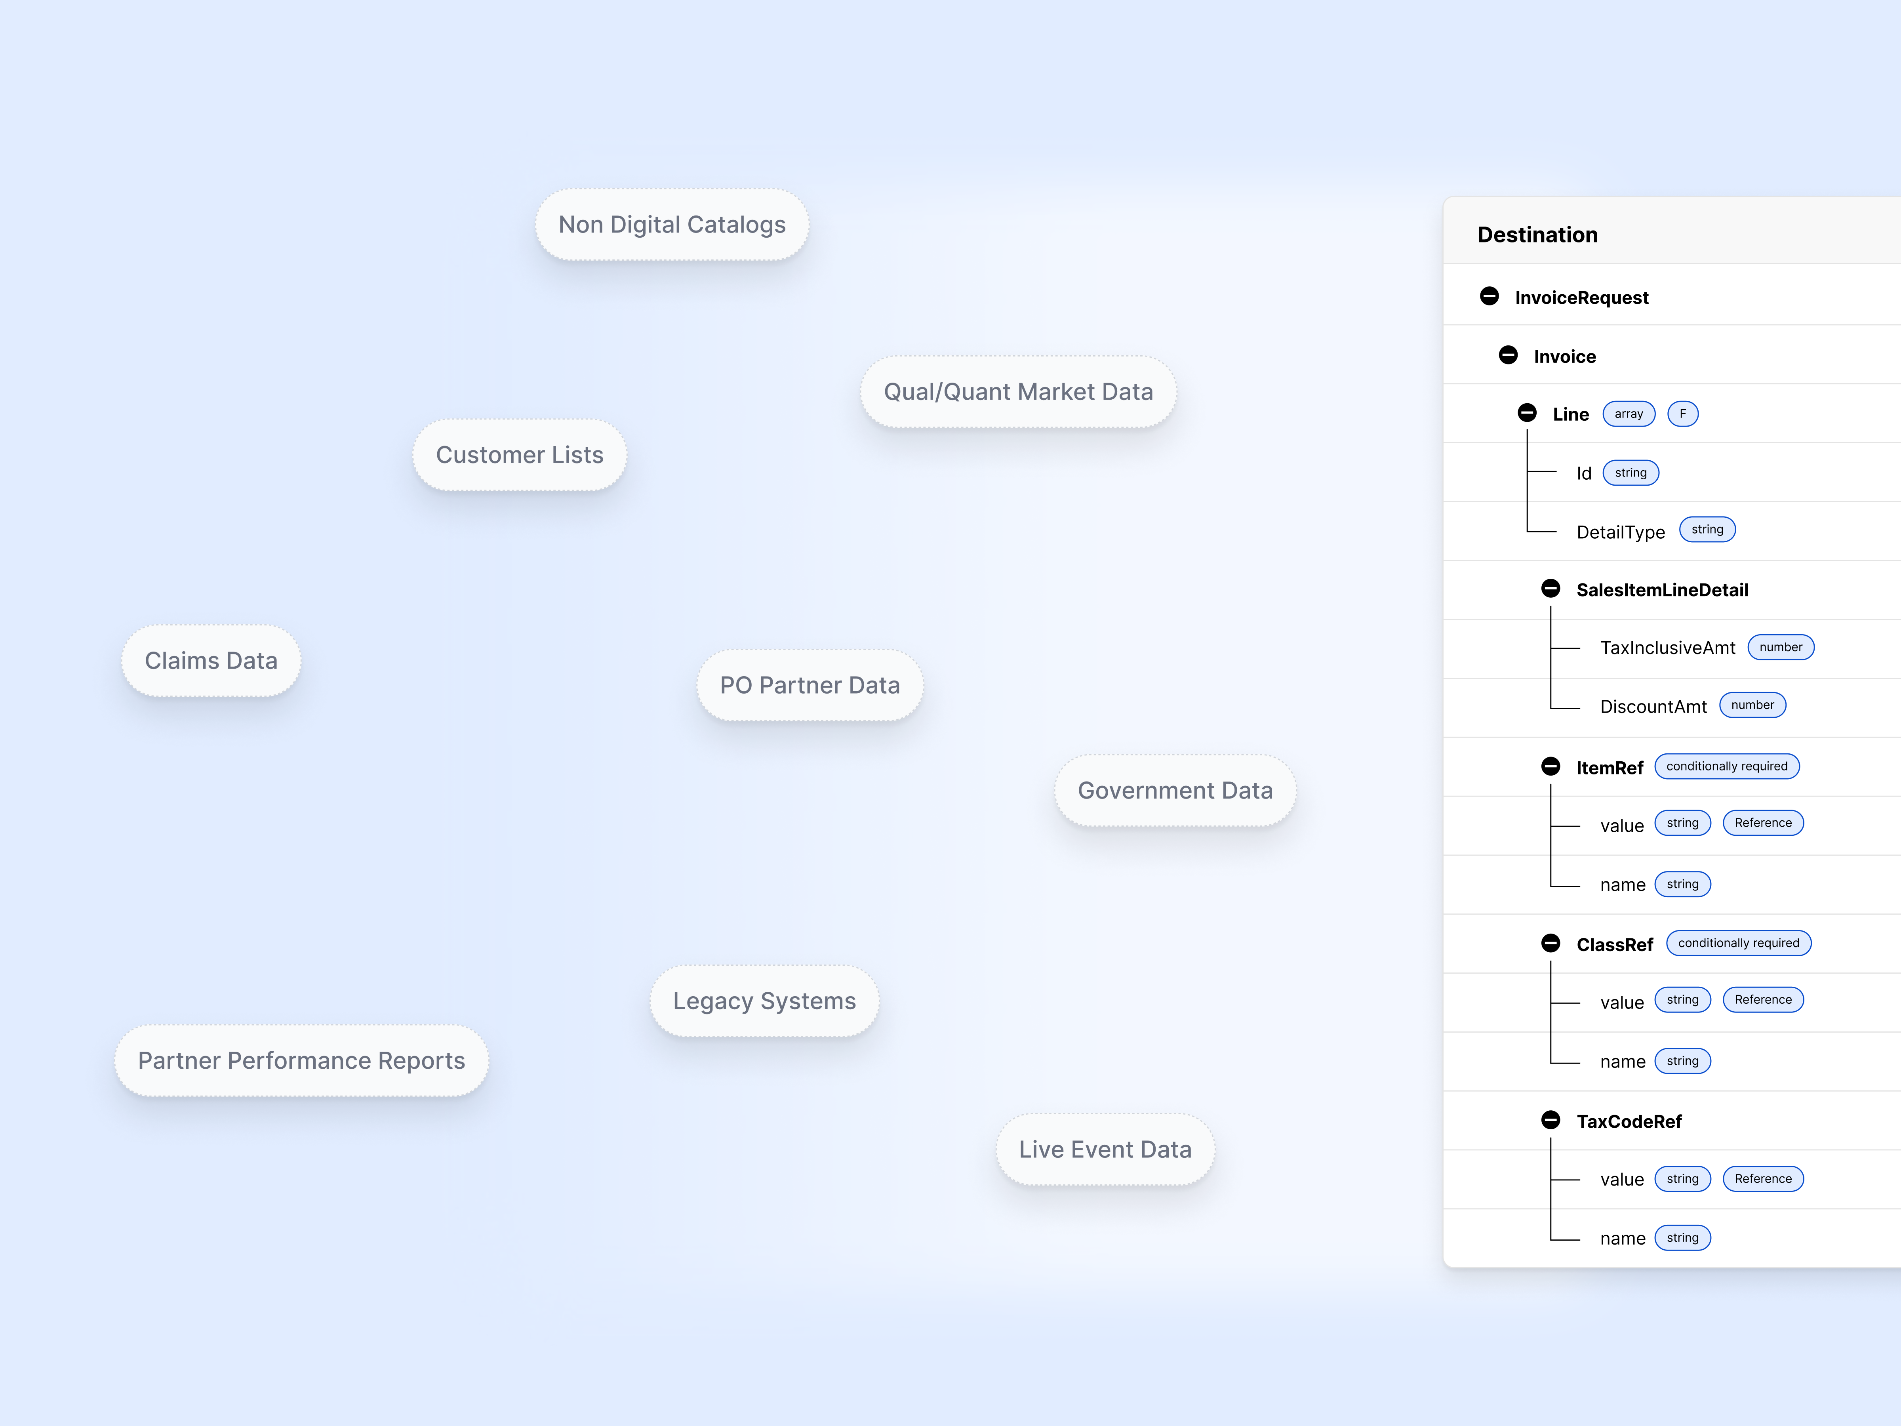Collapse the Line array node
Image resolution: width=1901 pixels, height=1426 pixels.
(x=1527, y=414)
